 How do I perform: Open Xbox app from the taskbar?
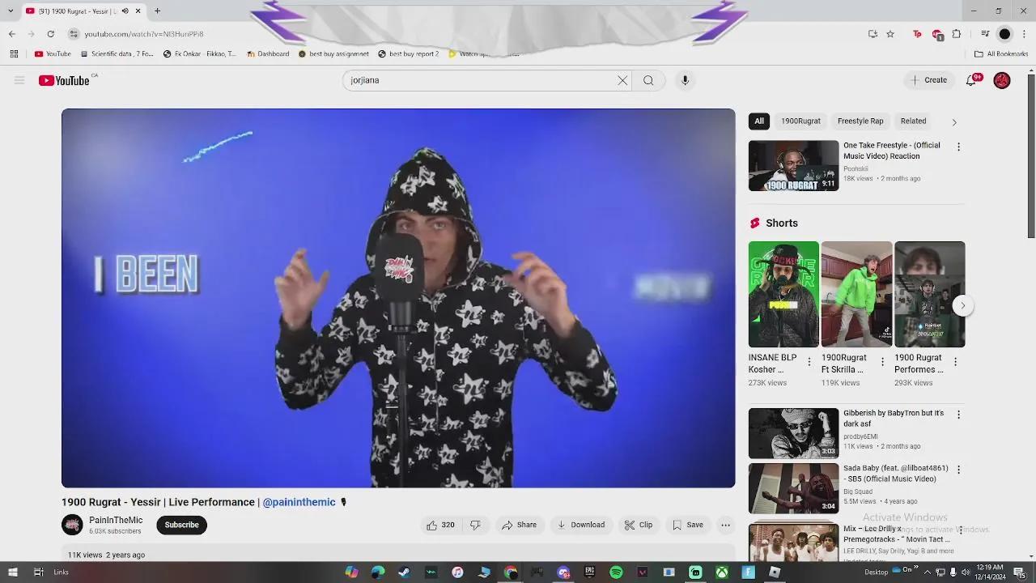click(721, 572)
